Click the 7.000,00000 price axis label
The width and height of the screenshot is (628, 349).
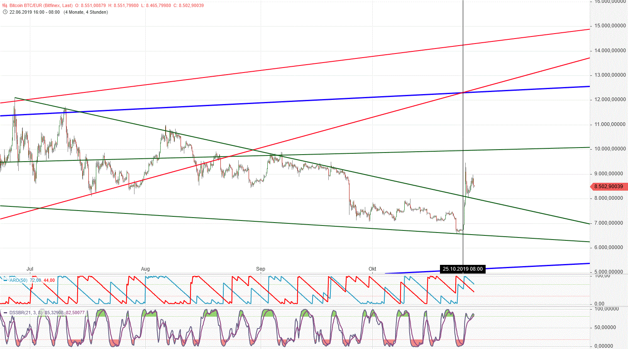coord(609,223)
